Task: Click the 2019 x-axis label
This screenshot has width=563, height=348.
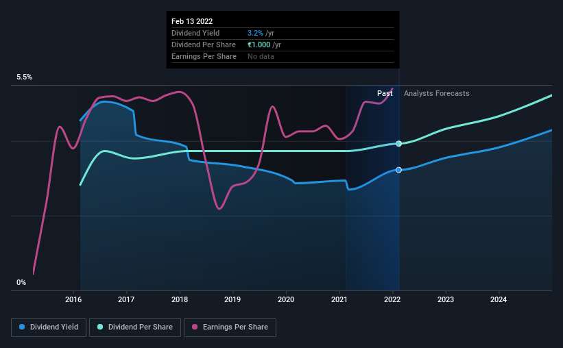Action: [x=232, y=299]
